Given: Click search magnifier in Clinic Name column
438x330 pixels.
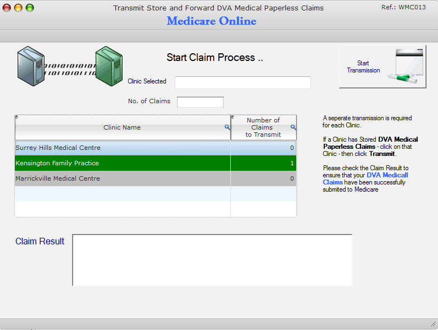Looking at the screenshot, I should (x=228, y=127).
